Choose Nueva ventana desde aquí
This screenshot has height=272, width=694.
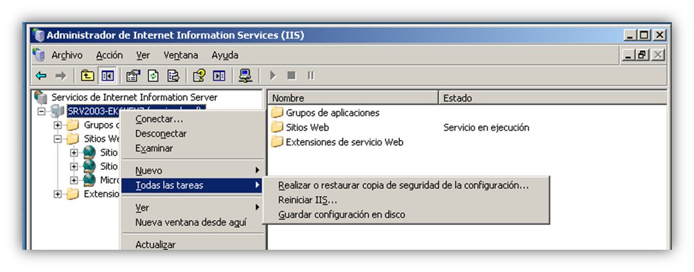point(193,222)
